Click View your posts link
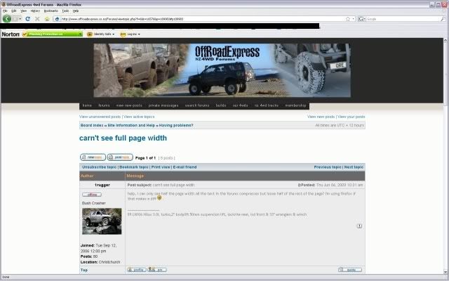 point(351,117)
